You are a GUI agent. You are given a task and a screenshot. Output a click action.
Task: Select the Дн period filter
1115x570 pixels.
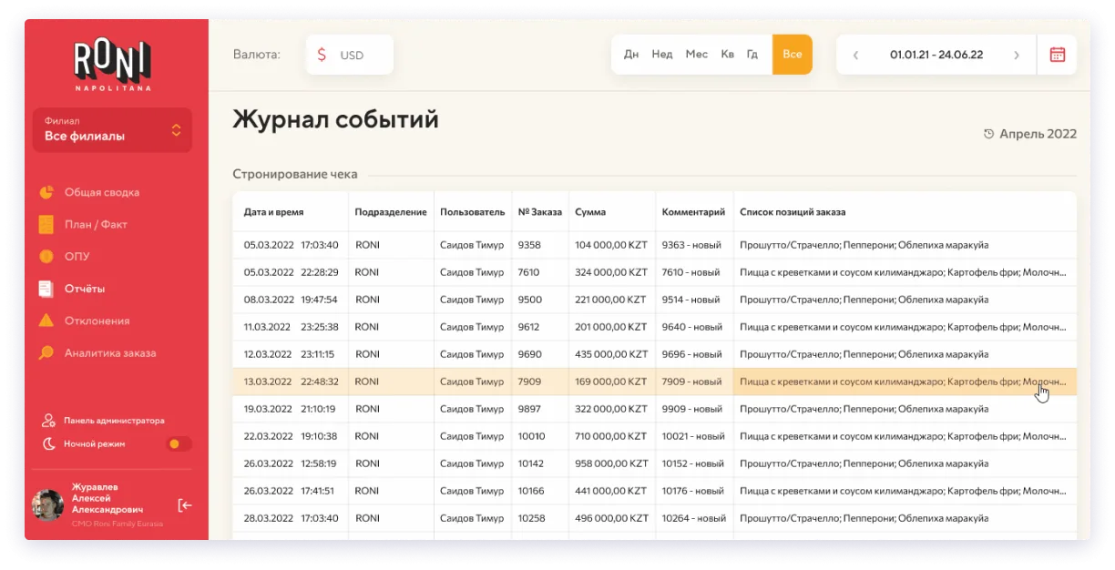[x=631, y=55]
